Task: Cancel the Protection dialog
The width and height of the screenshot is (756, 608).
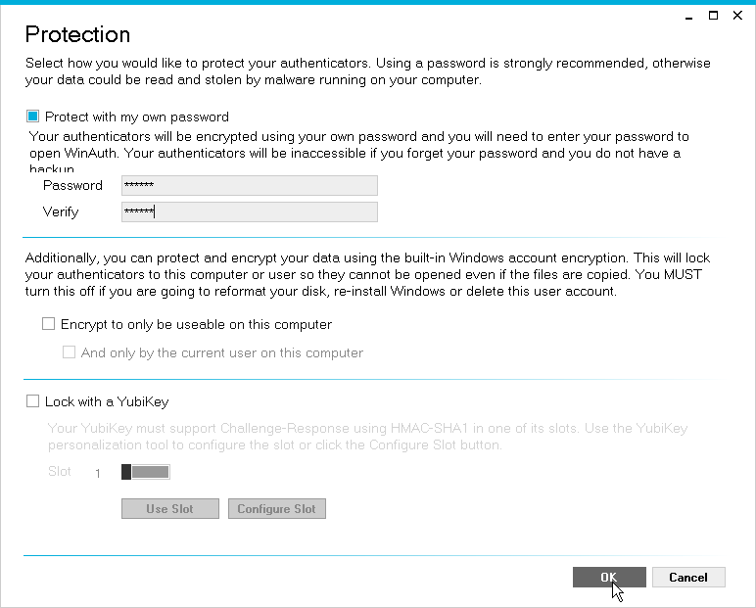Action: click(688, 578)
